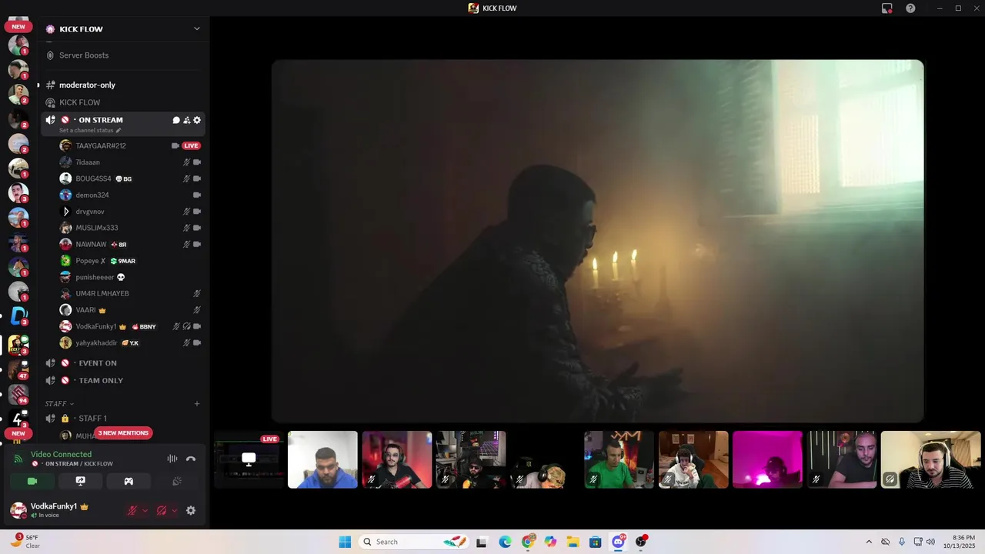This screenshot has height=554, width=985.
Task: Open chat for ON STREAM voice channel
Action: point(176,120)
